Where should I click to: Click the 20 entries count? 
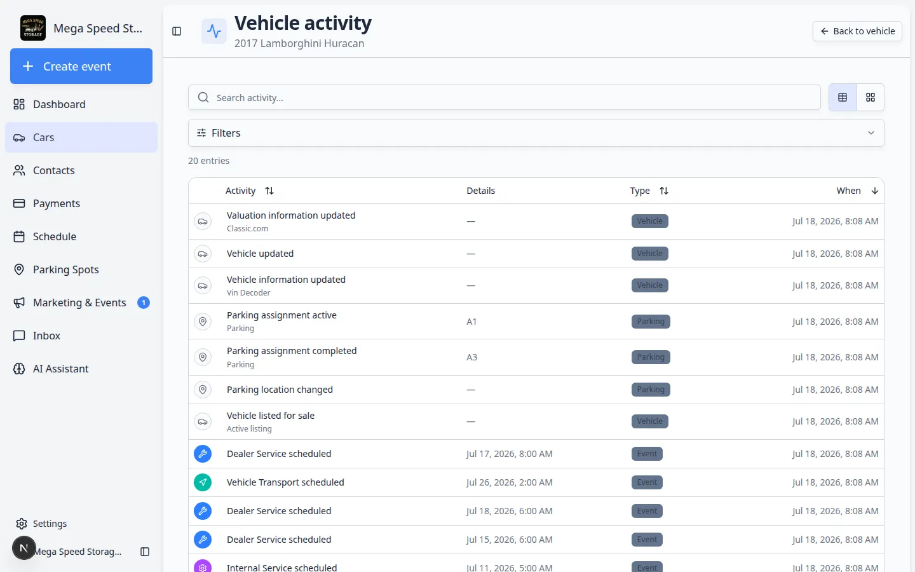click(x=208, y=161)
